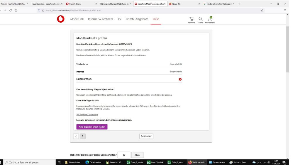Screen dimensions: 293x165
Task: Click the Windows taskbar search box
Action: pyautogui.click(x=30, y=162)
